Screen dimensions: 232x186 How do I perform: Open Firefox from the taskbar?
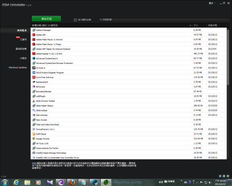(x=72, y=182)
